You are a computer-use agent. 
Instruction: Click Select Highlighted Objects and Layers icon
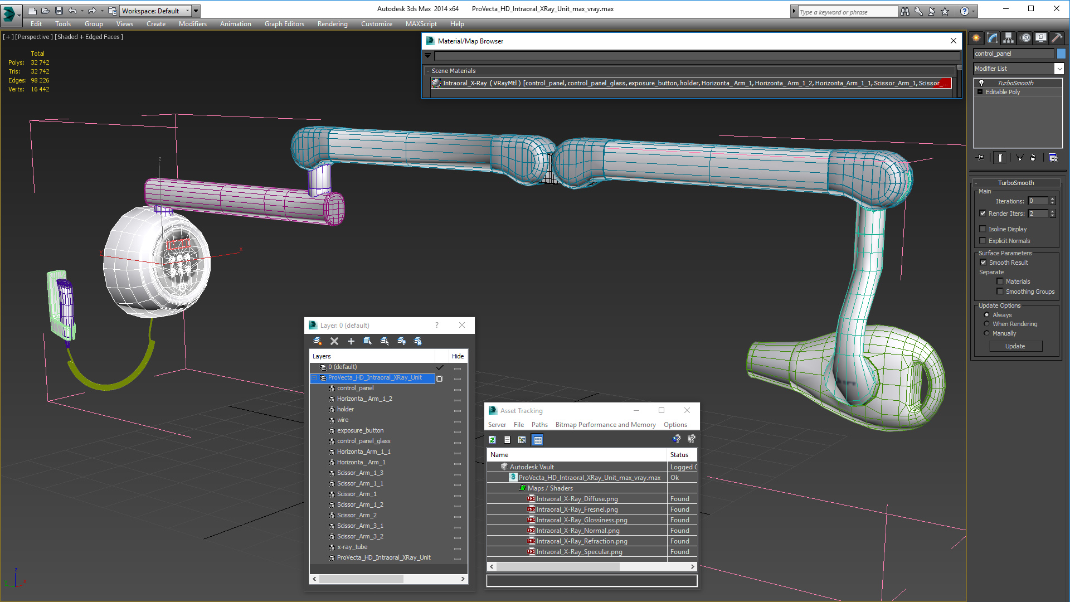click(x=368, y=341)
